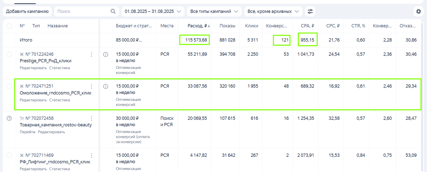
Task: Click the search magnifier icon
Action: (x=113, y=11)
